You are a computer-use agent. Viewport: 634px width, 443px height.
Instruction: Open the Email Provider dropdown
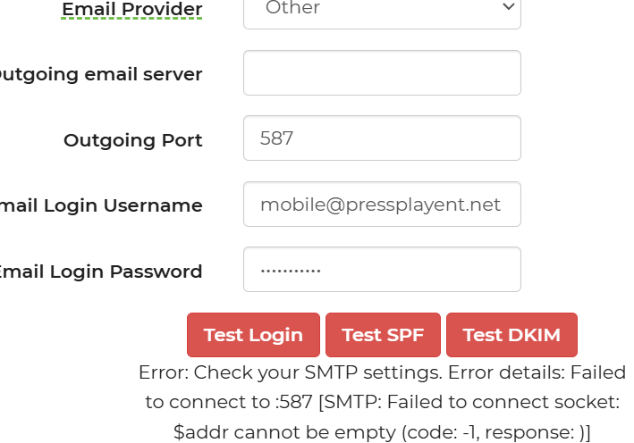click(382, 9)
